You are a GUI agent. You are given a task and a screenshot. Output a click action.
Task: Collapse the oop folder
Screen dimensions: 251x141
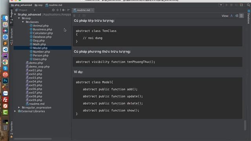[19, 18]
